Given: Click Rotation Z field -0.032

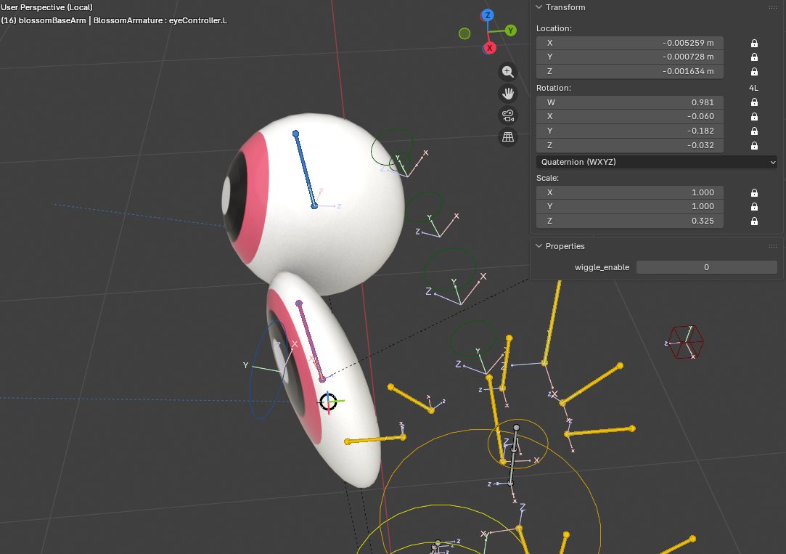Looking at the screenshot, I should pos(630,145).
